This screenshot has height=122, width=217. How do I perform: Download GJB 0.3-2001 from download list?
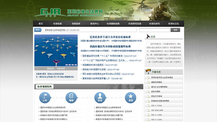[156, 106]
